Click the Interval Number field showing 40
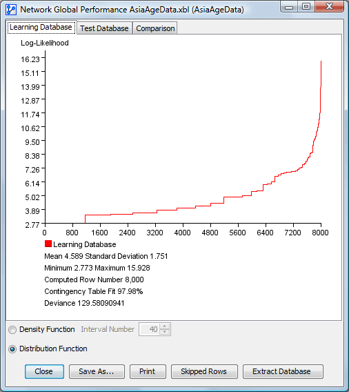The width and height of the screenshot is (349, 392). [150, 329]
